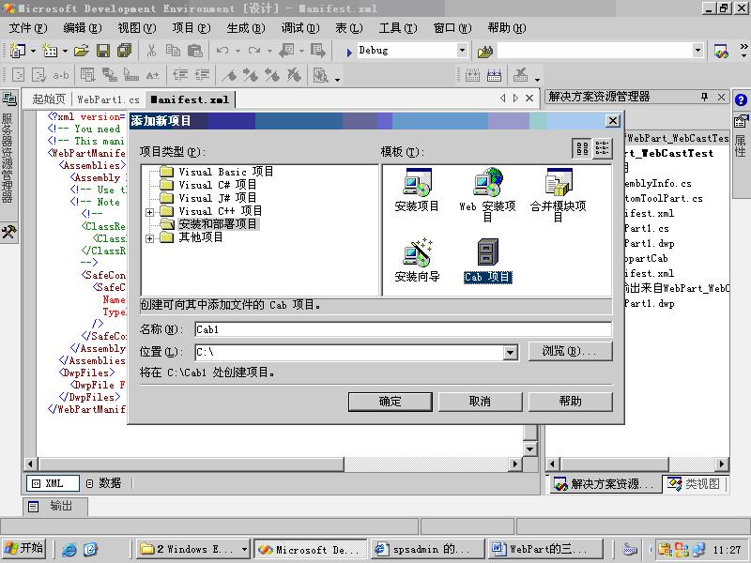
Task: Click the Undo toolbar icon
Action: 222,51
